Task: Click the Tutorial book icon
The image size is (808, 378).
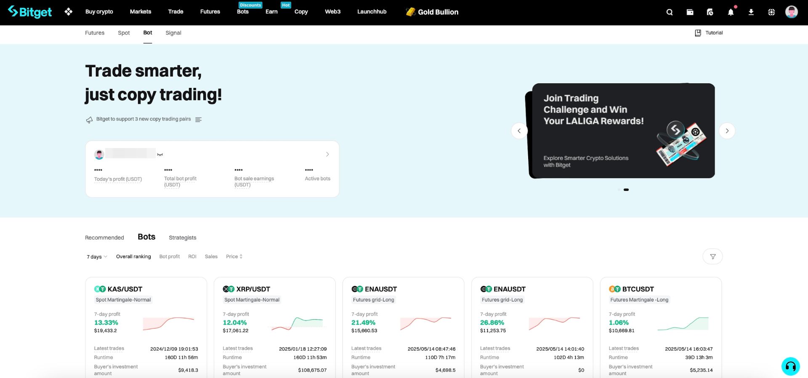Action: [698, 33]
